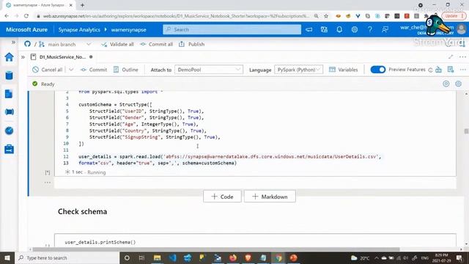Add a new Markdown cell
This screenshot has height=264, width=469.
(270, 197)
